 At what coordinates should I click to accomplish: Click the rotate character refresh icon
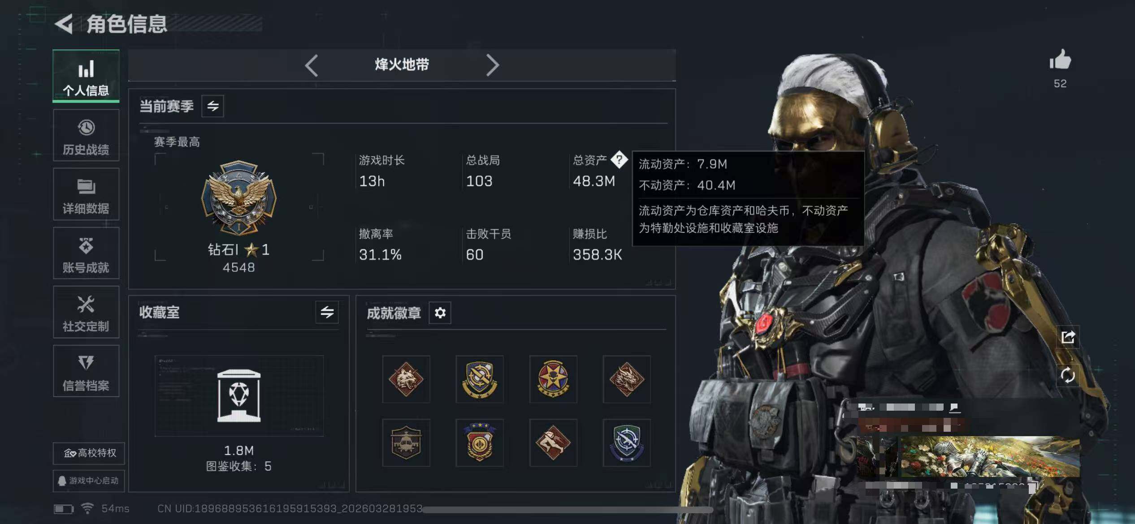pos(1068,375)
